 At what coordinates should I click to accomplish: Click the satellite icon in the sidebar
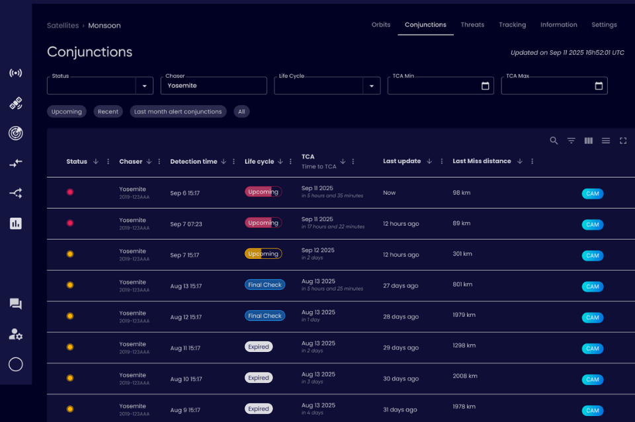point(16,103)
